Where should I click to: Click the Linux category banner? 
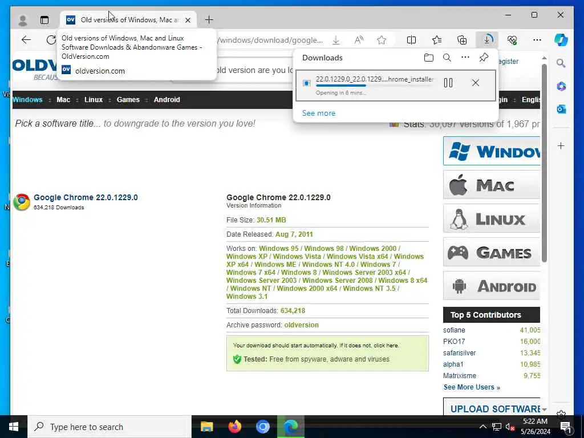[492, 218]
